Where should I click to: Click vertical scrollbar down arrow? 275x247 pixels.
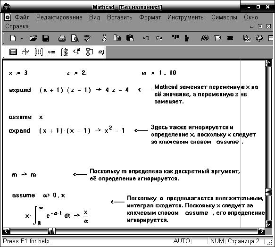point(269,224)
